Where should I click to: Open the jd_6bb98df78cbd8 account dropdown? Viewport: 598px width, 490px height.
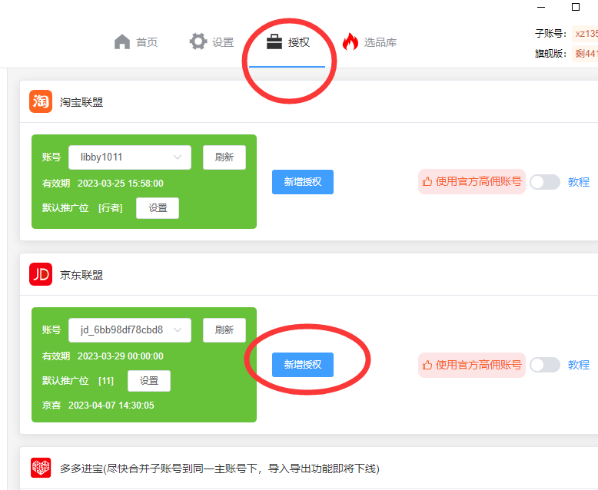point(130,330)
